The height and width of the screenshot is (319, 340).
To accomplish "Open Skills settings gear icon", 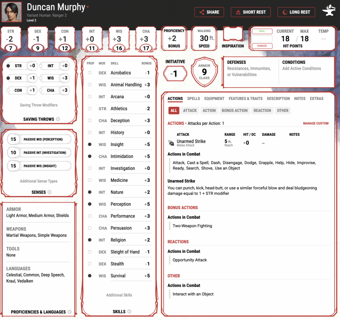I will [129, 312].
